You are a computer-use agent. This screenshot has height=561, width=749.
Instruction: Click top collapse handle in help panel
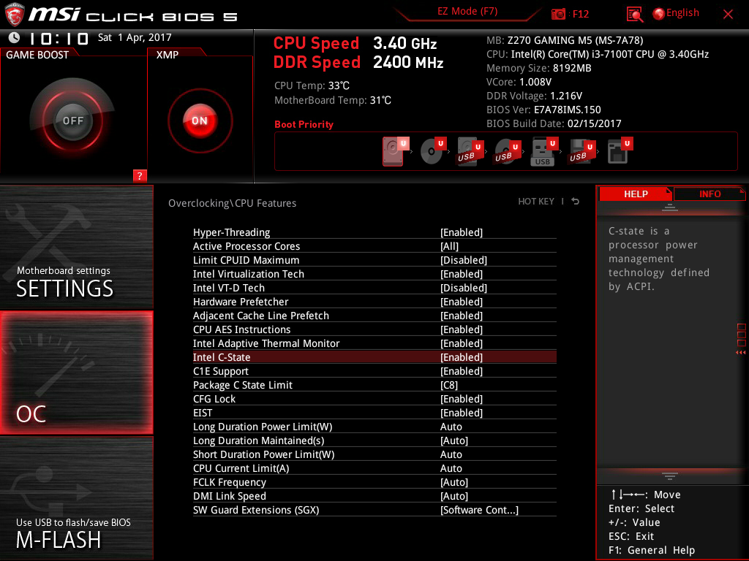[x=670, y=207]
